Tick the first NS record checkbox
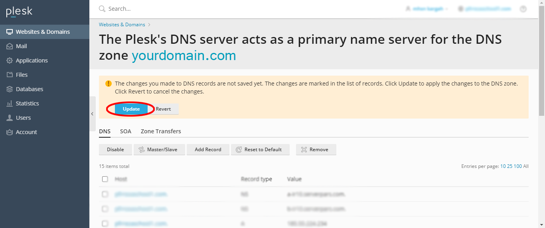This screenshot has width=545, height=228. pos(105,194)
